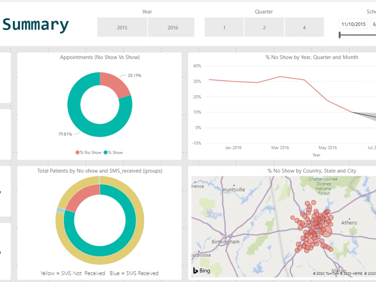This screenshot has height=282, width=376.
Task: Click the "Summary" dashboard title
Action: coord(36,24)
